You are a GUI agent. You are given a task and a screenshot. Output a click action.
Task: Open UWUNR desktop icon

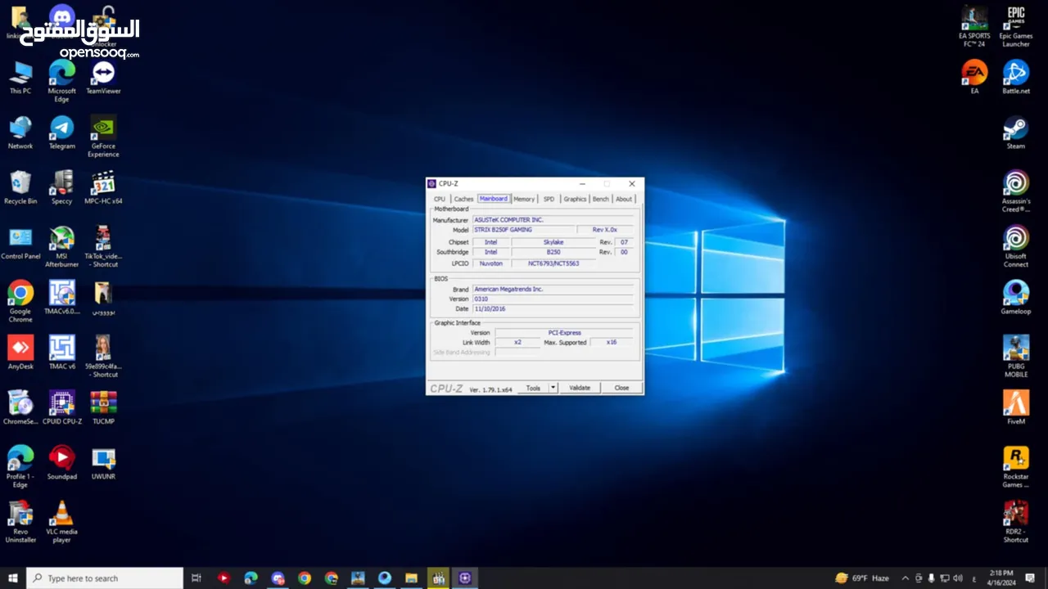pyautogui.click(x=103, y=462)
